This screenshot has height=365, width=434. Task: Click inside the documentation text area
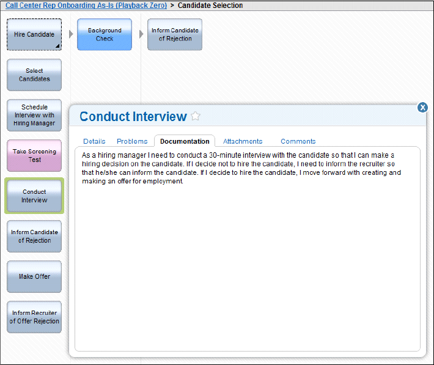point(248,249)
